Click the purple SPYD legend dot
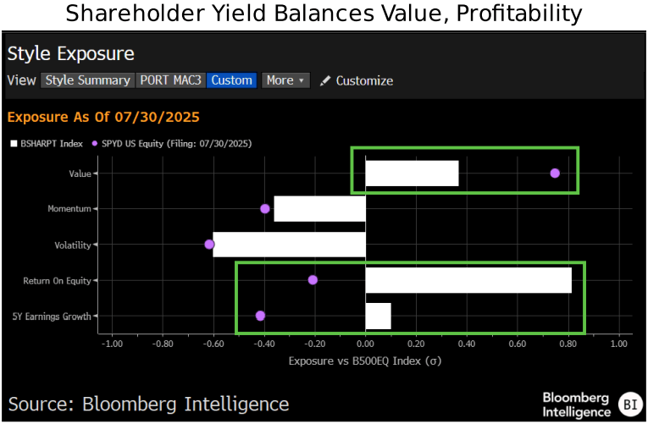Screen dimensions: 648x424 [x=95, y=144]
